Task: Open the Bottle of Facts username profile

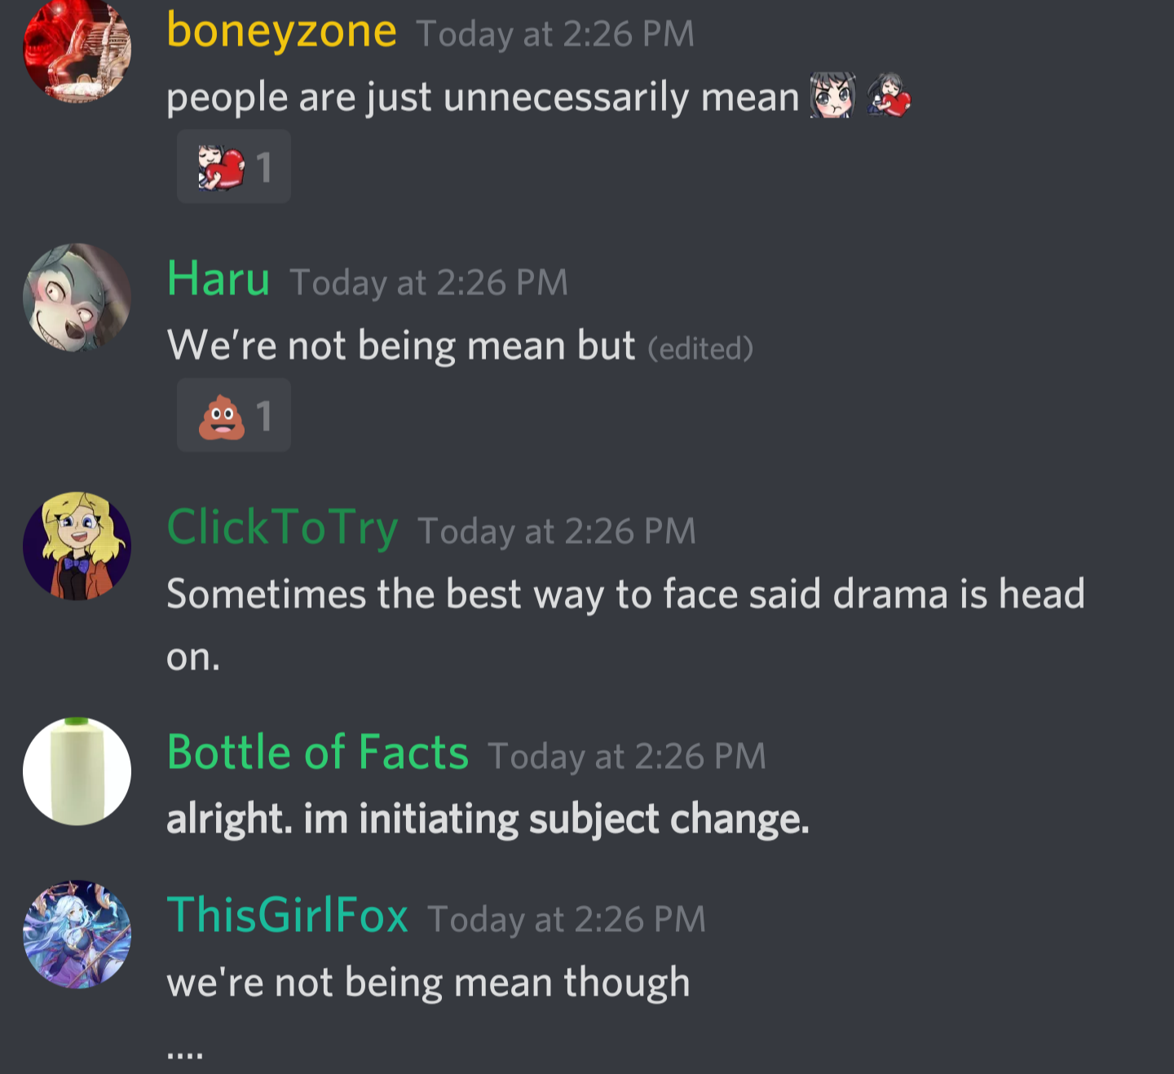Action: pyautogui.click(x=317, y=752)
